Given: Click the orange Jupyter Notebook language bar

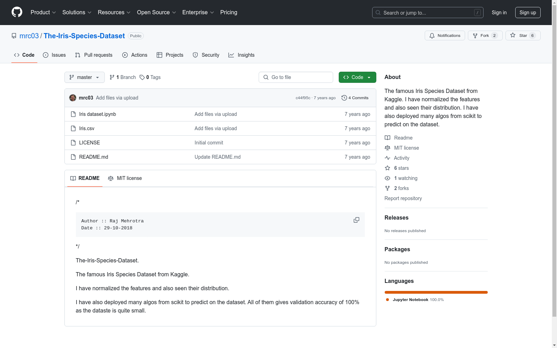Looking at the screenshot, I should click(x=436, y=292).
